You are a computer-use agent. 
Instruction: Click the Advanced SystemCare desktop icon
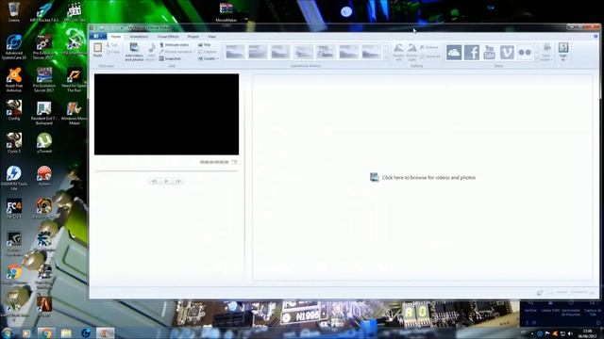point(14,47)
